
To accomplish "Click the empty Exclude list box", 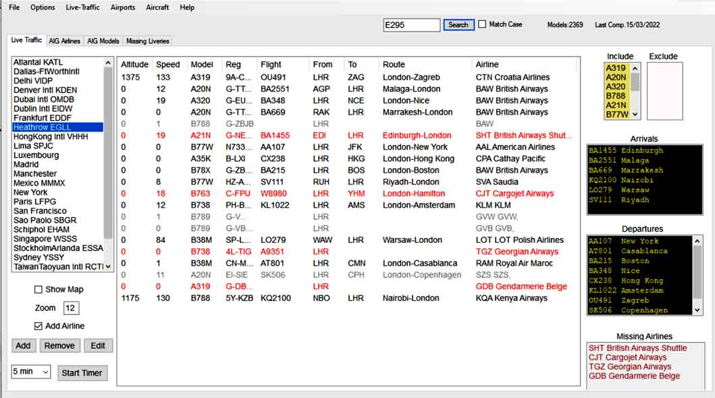I will click(665, 91).
